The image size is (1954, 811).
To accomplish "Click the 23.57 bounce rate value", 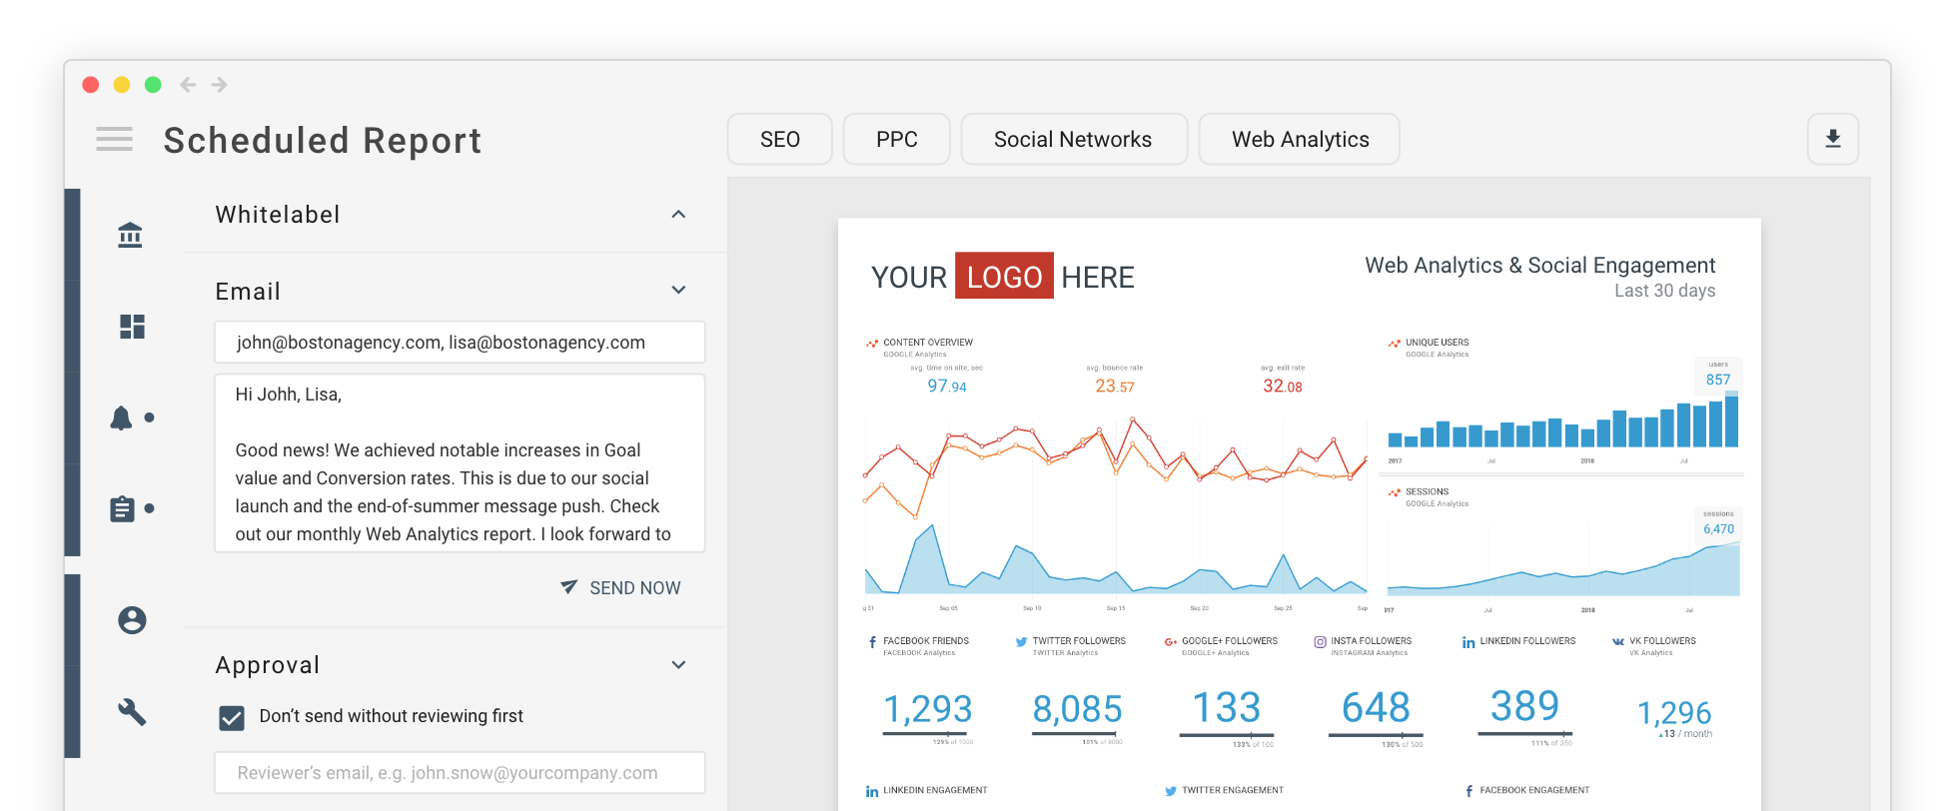I will point(1115,386).
